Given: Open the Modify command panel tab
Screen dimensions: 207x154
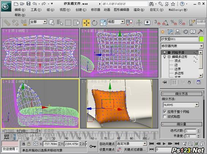Looking at the screenshot, I should click(x=170, y=32).
